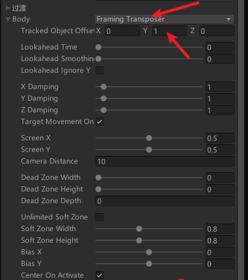Image resolution: width=248 pixels, height=280 pixels.
Task: Click the Tracked Object Offset X field
Action: pos(122,31)
